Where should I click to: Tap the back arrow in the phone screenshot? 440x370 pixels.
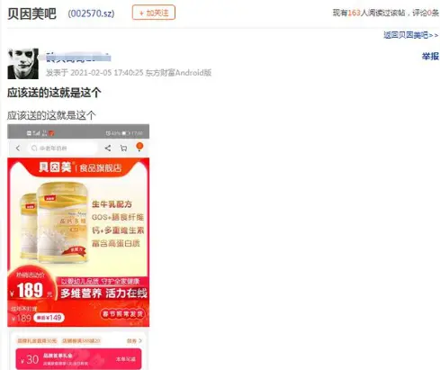18,149
